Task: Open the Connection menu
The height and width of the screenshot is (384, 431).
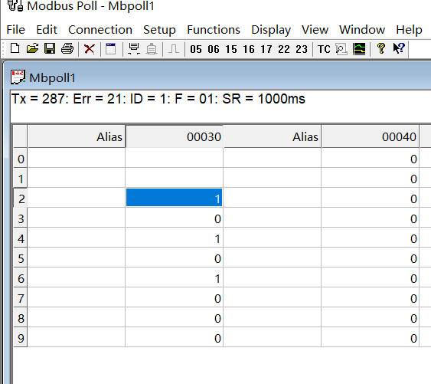Action: coord(100,30)
